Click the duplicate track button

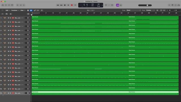pyautogui.click(x=7, y=14)
